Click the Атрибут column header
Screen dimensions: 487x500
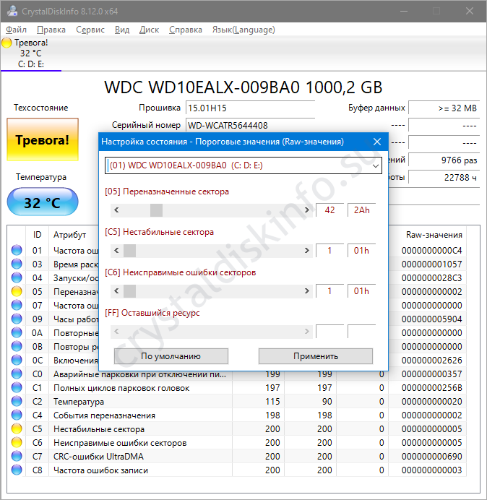click(x=70, y=235)
